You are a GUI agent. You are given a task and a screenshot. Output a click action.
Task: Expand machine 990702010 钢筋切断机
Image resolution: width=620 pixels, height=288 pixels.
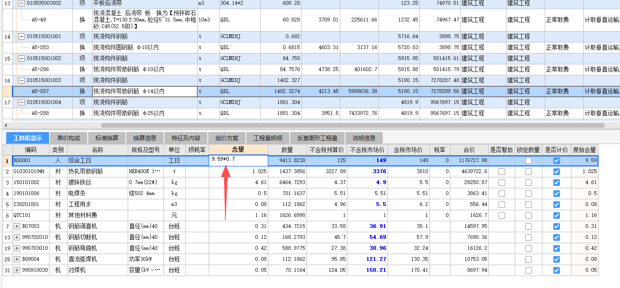tap(17, 237)
